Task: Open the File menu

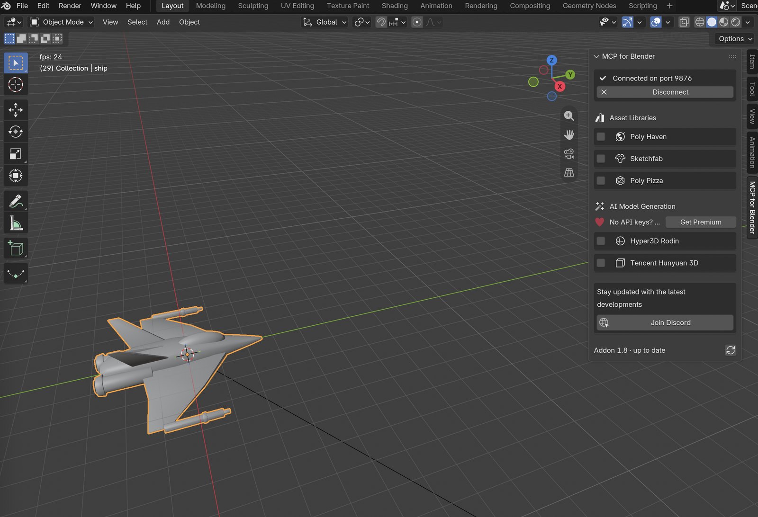Action: [x=22, y=6]
